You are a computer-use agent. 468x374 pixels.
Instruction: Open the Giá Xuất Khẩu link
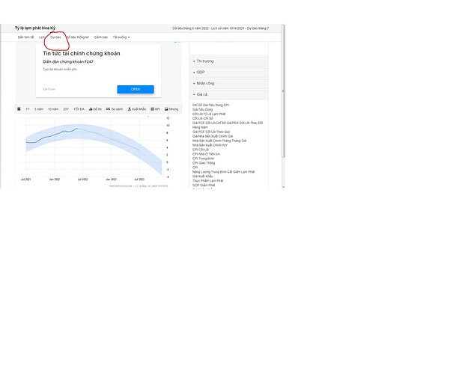[202, 177]
